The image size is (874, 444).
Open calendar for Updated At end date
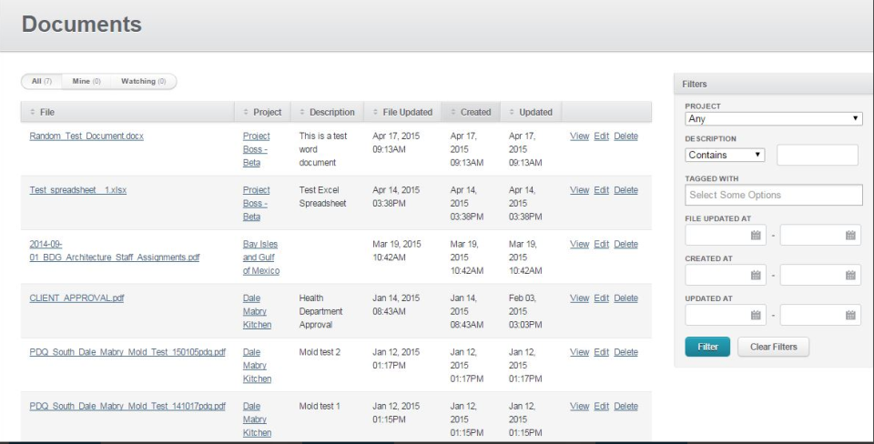click(850, 316)
